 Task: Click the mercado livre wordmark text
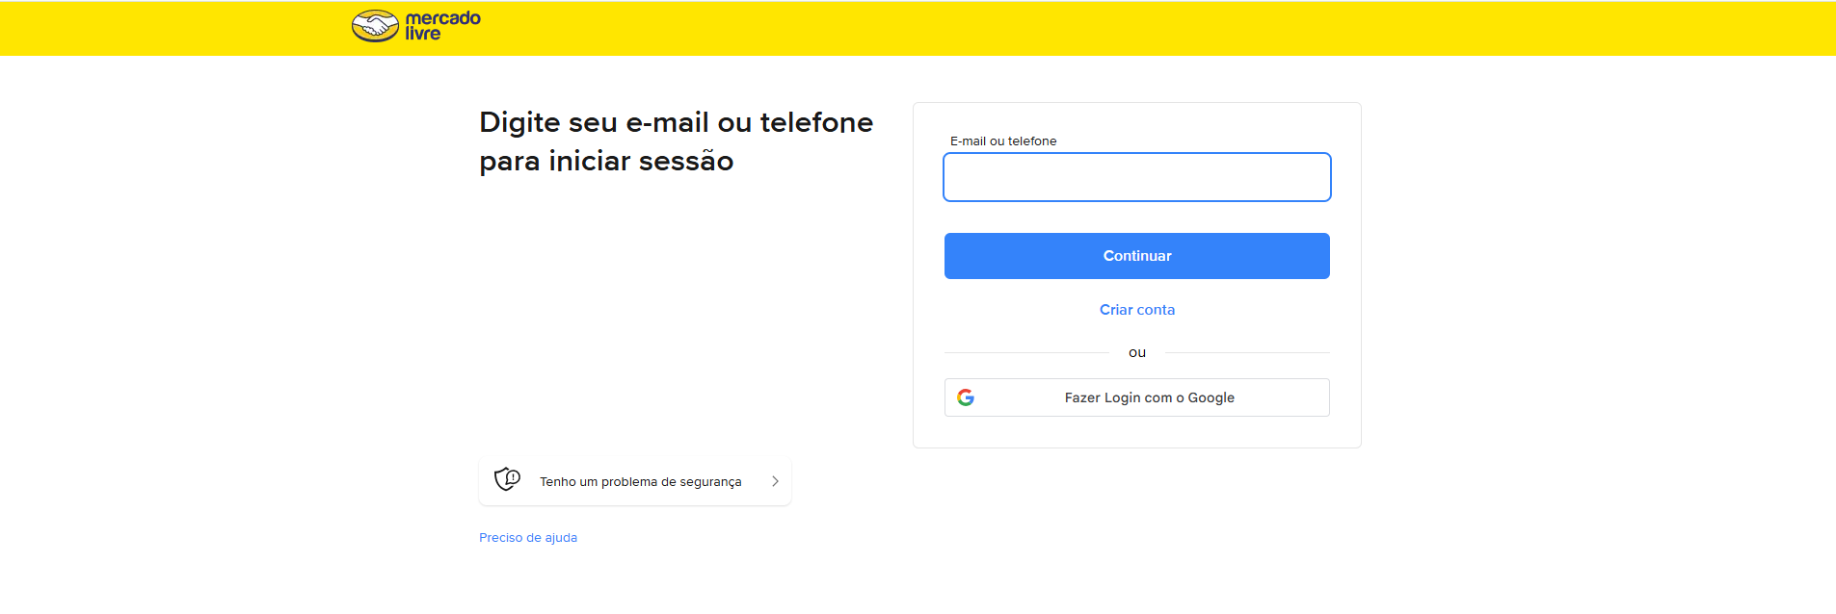click(x=442, y=26)
